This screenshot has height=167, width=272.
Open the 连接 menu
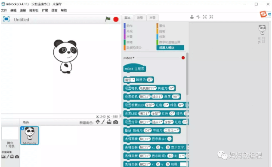[x=23, y=10]
